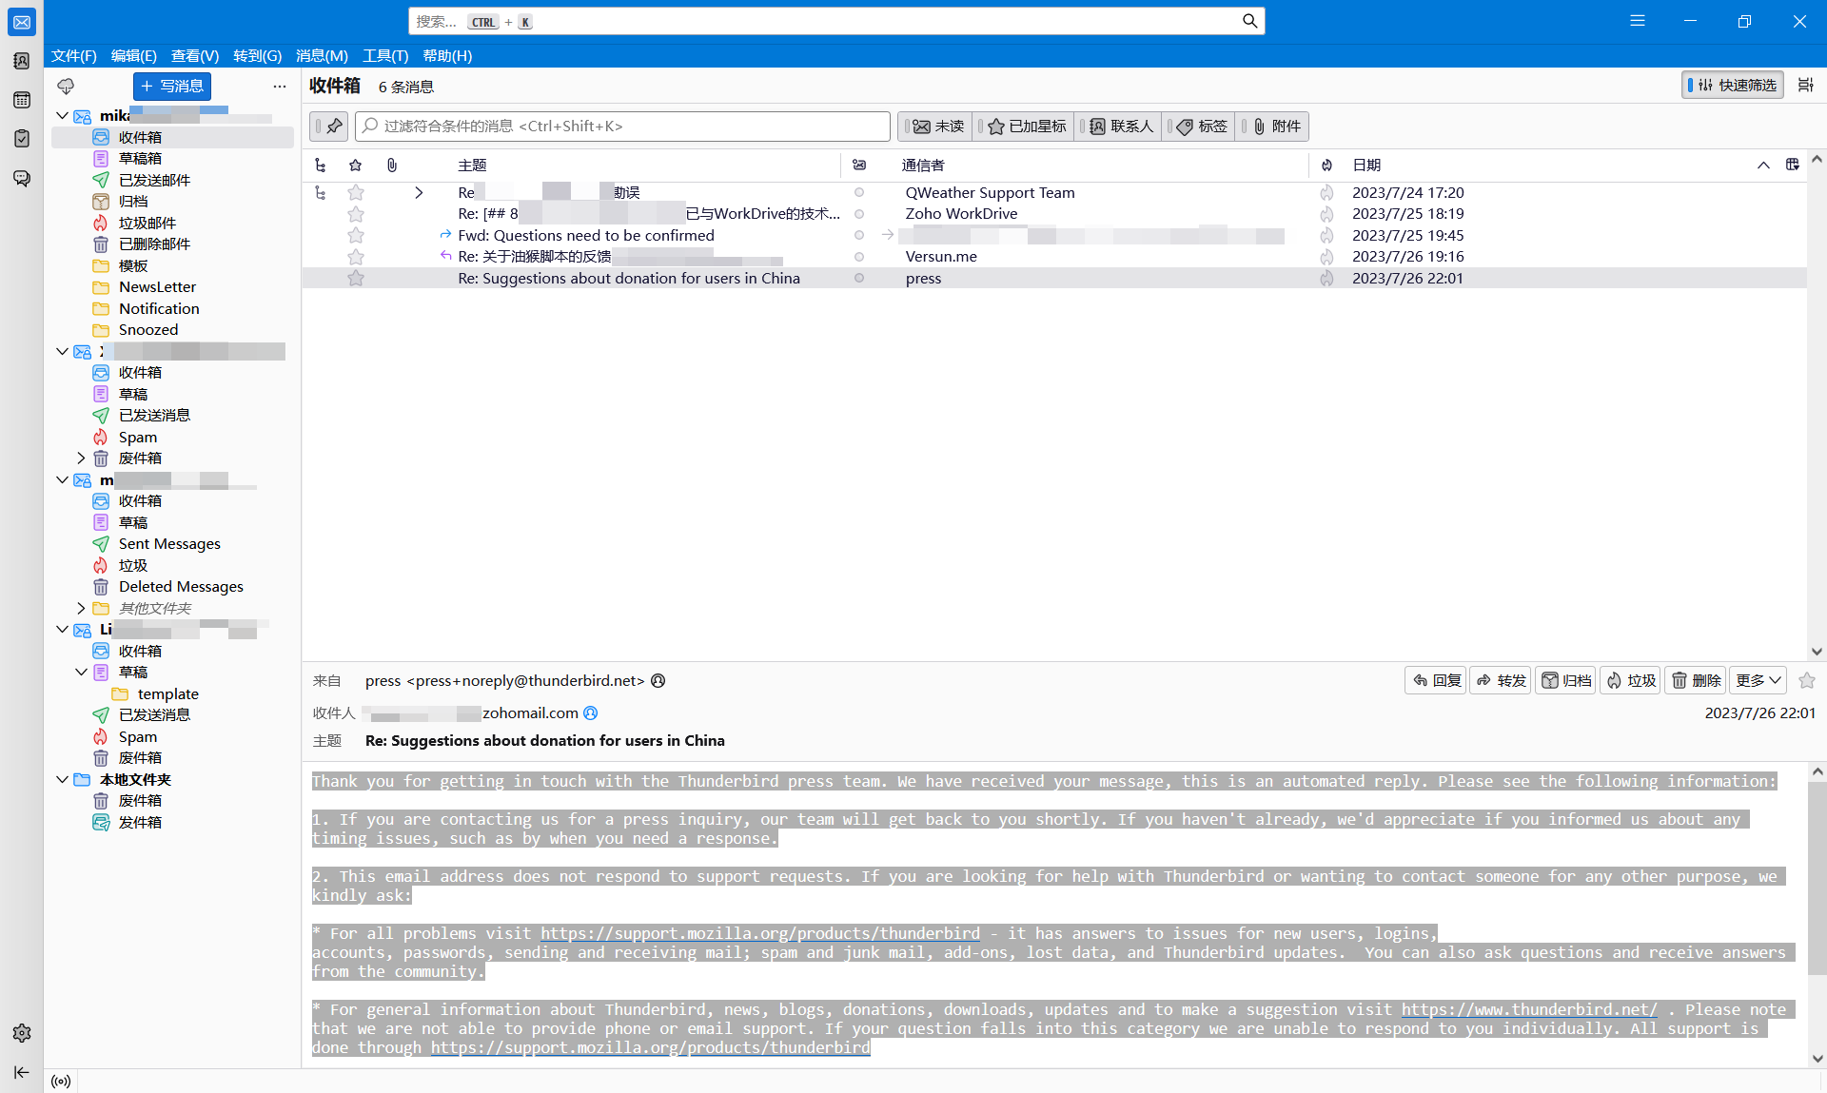Image resolution: width=1827 pixels, height=1093 pixels.
Task: Collapse the Local Folders tree
Action: pyautogui.click(x=62, y=779)
